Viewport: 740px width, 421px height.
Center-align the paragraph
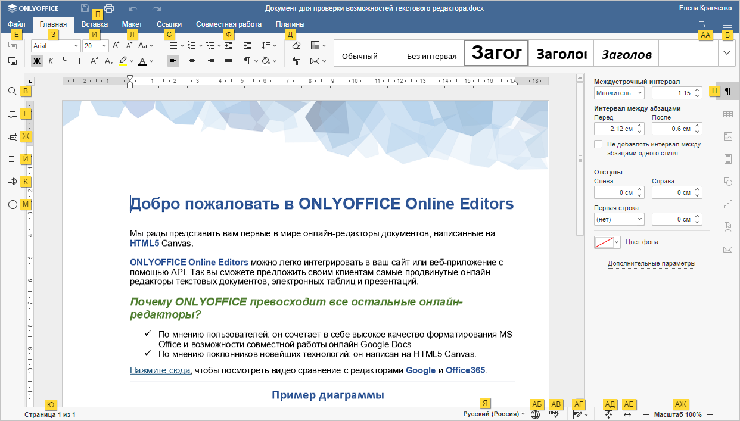[x=192, y=60]
